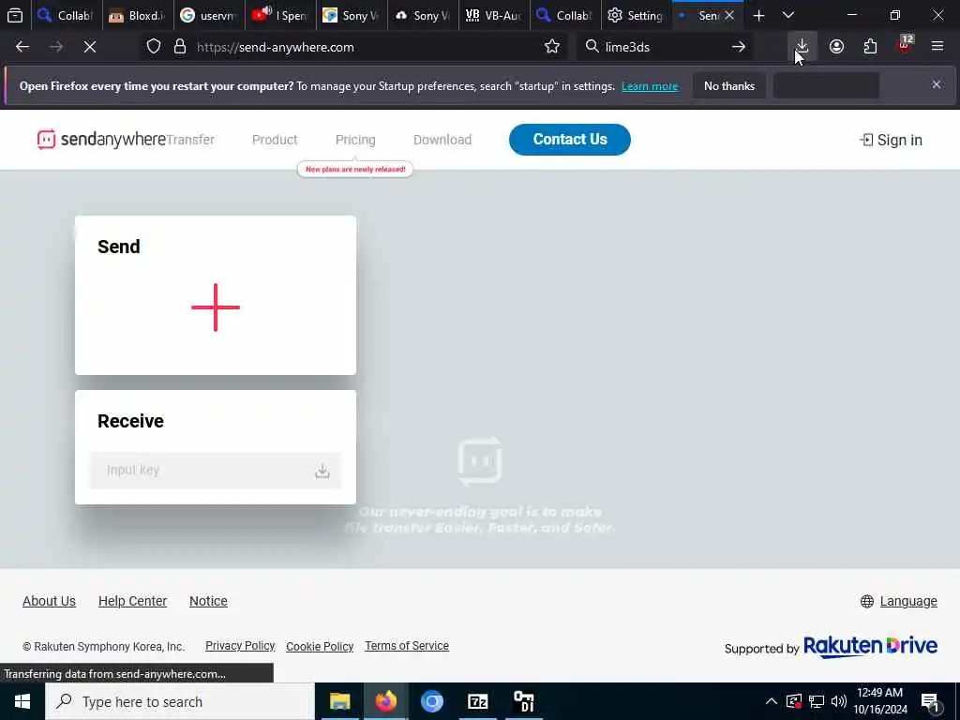This screenshot has height=720, width=960.
Task: Open the clock showing 12:49 AM
Action: click(x=879, y=701)
